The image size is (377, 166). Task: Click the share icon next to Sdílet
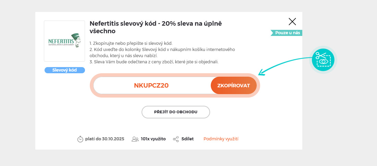(x=176, y=139)
